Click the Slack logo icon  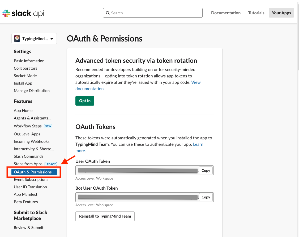pyautogui.click(x=6, y=13)
